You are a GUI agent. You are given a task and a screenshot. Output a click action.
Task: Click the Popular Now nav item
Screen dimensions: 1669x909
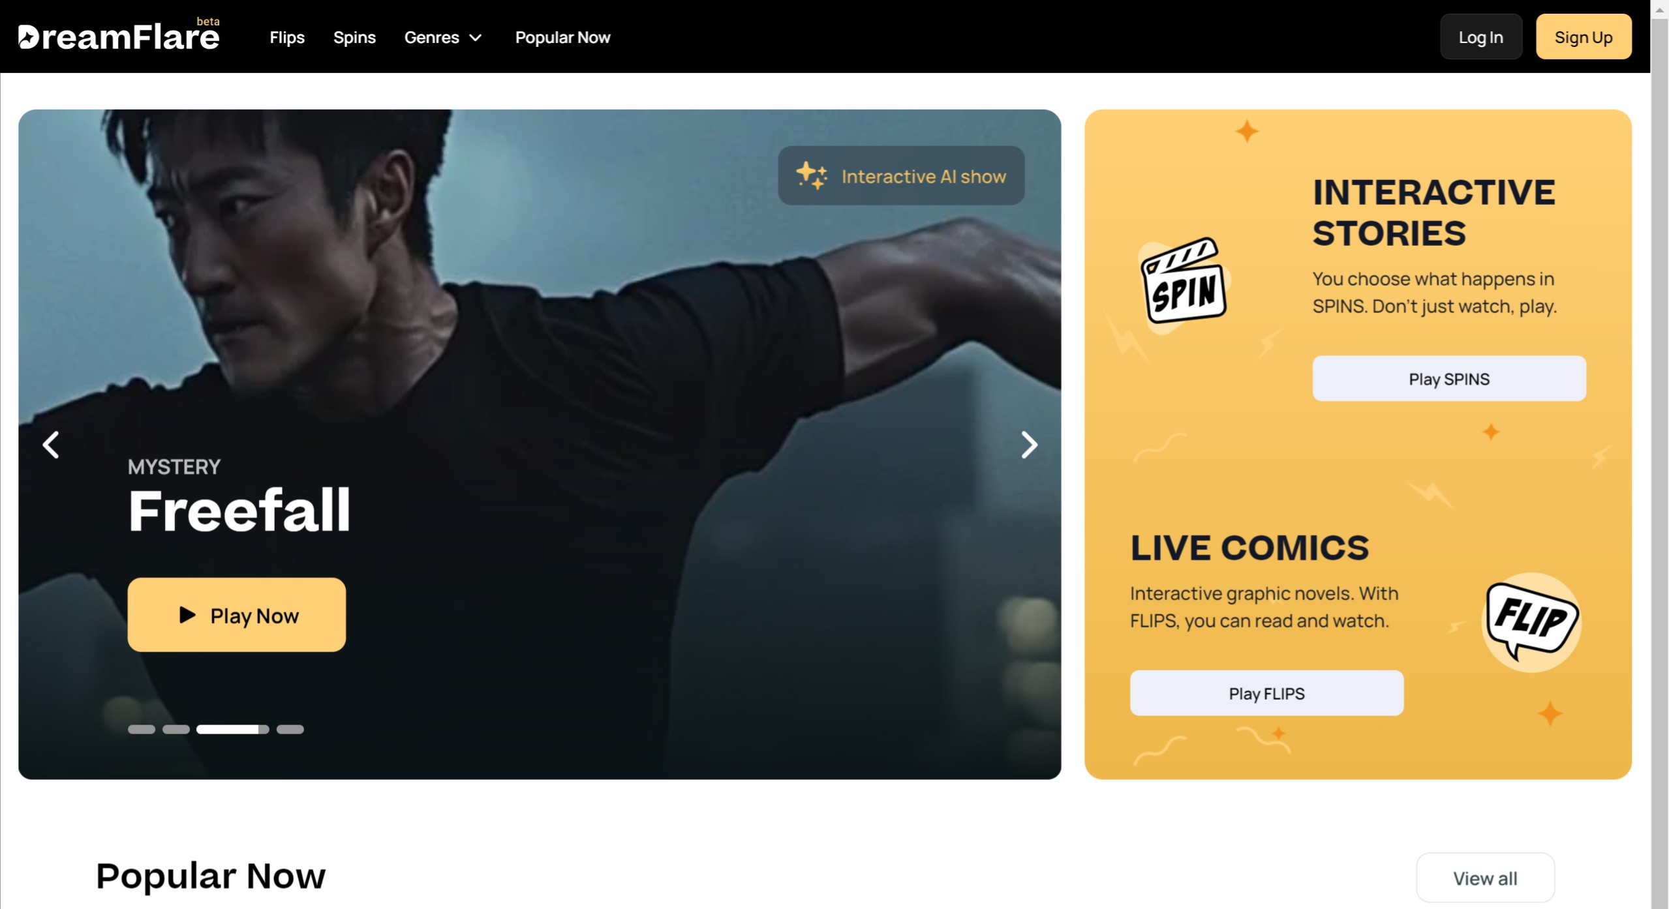562,36
